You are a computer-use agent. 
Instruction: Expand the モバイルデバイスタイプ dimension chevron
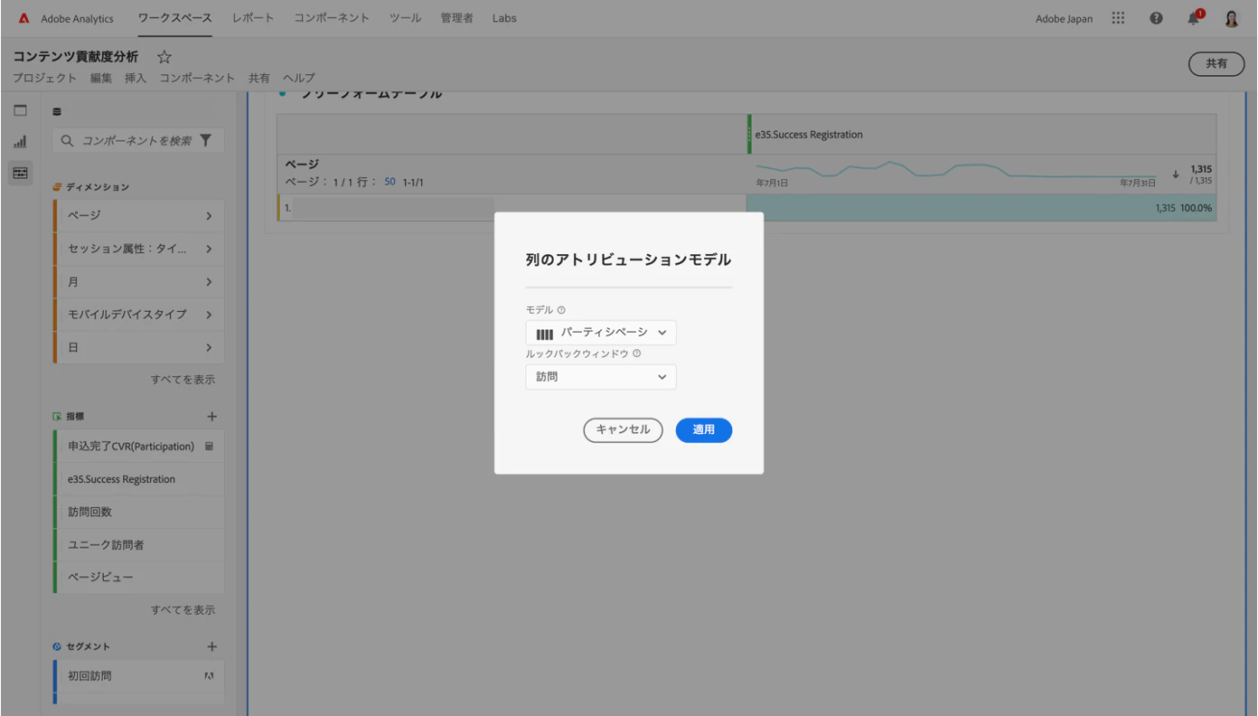click(209, 315)
